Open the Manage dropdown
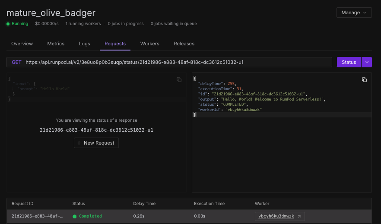Viewport: 381px width, 224px height. 354,13
